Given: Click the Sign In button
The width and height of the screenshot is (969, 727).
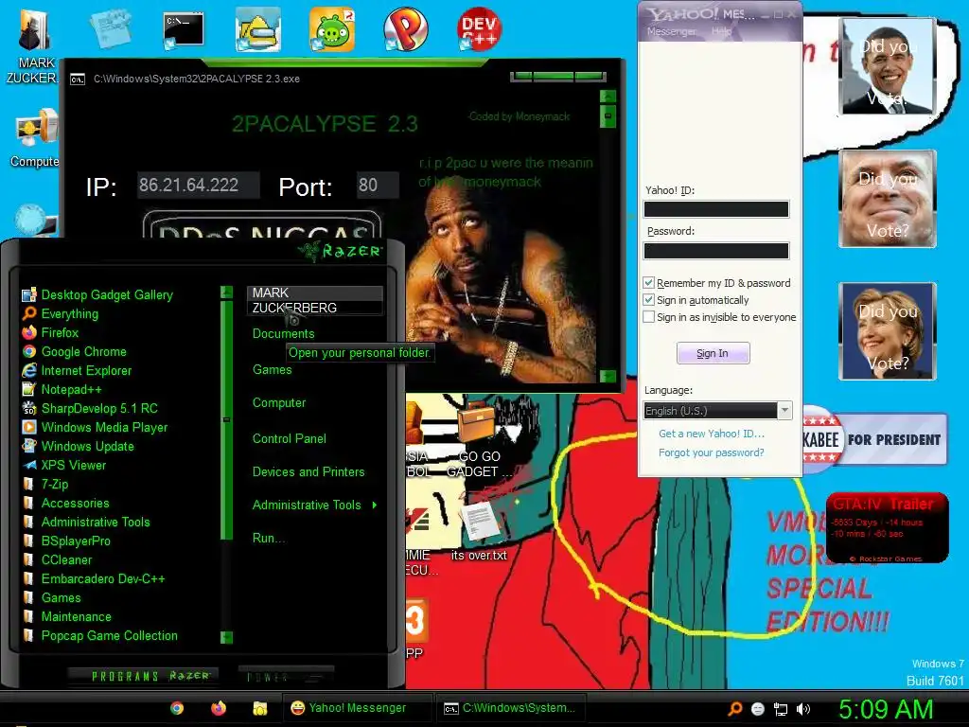Looking at the screenshot, I should (x=714, y=353).
